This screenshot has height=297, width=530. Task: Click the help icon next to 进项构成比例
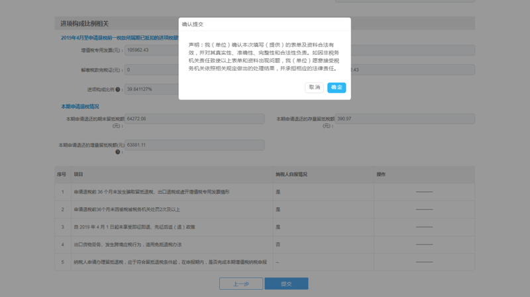(x=118, y=89)
